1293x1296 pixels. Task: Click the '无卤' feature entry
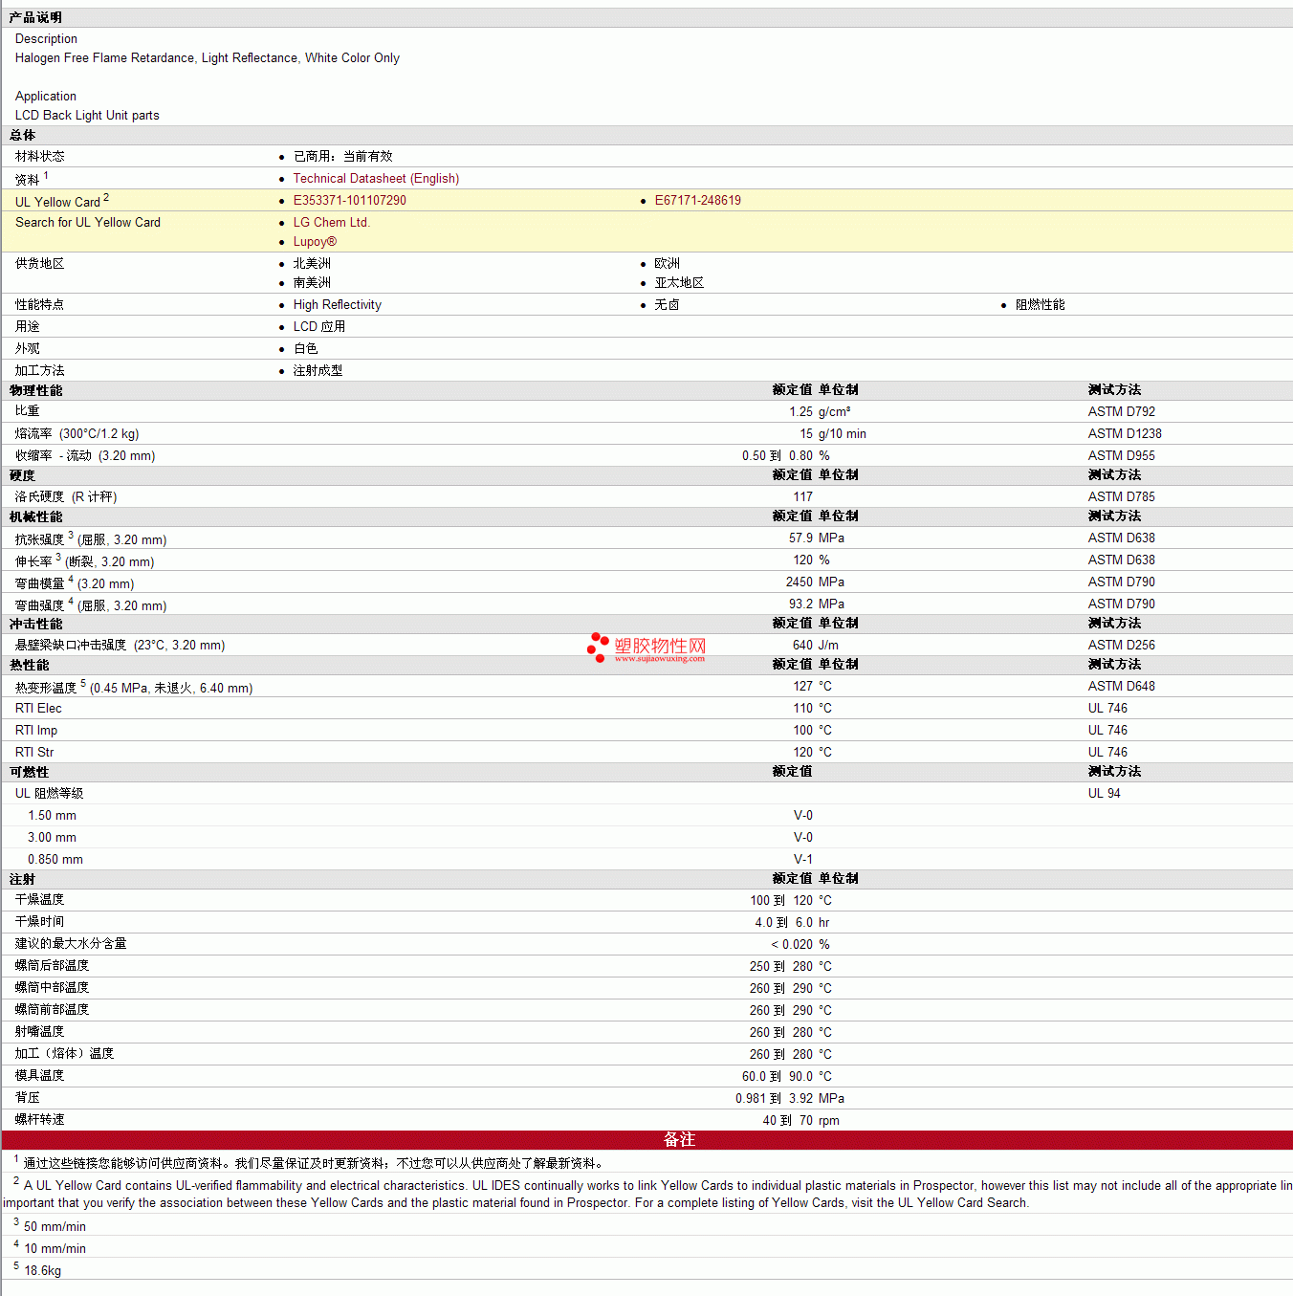(x=667, y=304)
